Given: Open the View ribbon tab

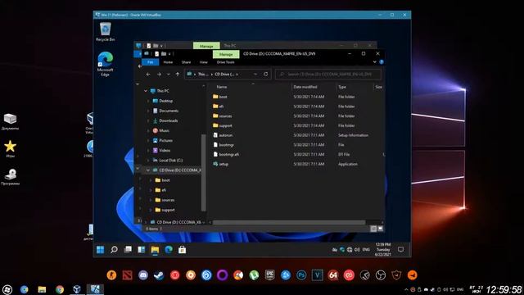Looking at the screenshot, I should (204, 62).
